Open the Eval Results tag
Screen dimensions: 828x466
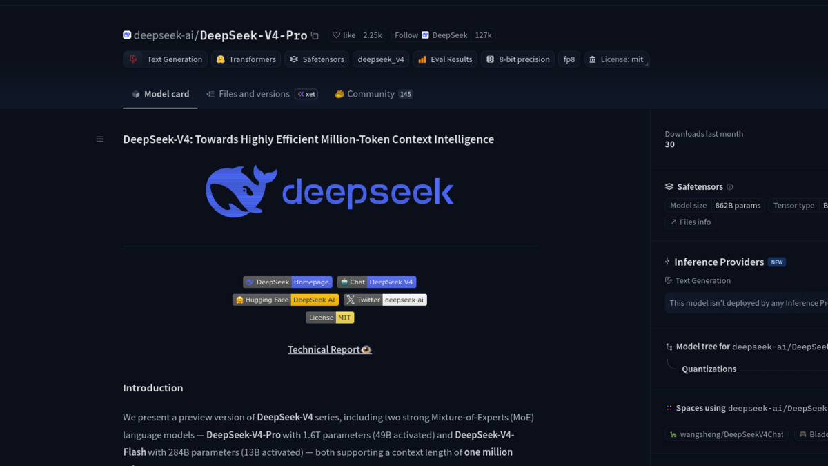(444, 59)
